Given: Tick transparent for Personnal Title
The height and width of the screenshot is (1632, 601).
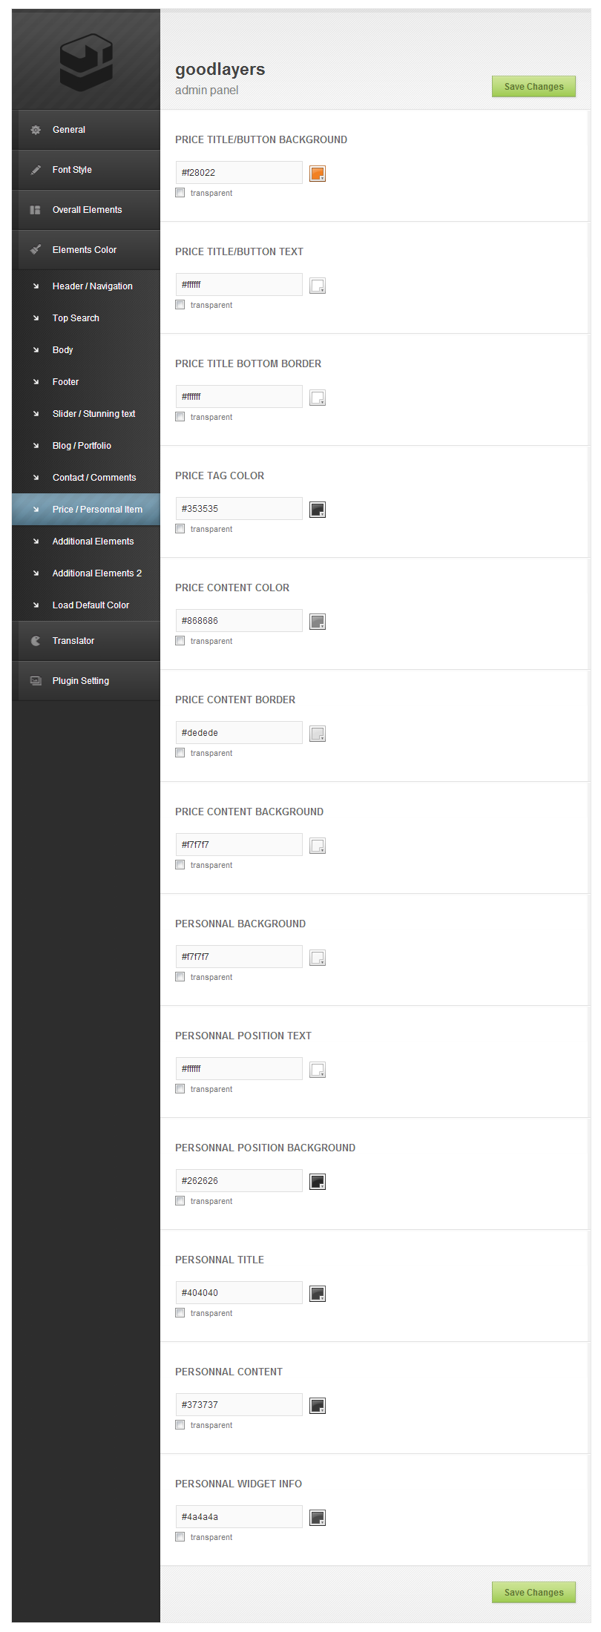Looking at the screenshot, I should pyautogui.click(x=180, y=1313).
